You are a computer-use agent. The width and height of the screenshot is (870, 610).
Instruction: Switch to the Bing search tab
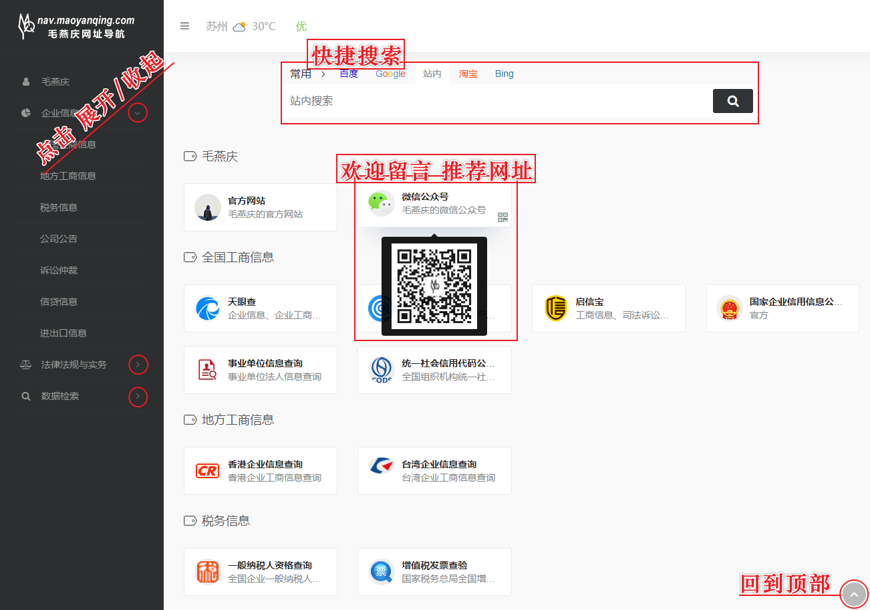(504, 74)
